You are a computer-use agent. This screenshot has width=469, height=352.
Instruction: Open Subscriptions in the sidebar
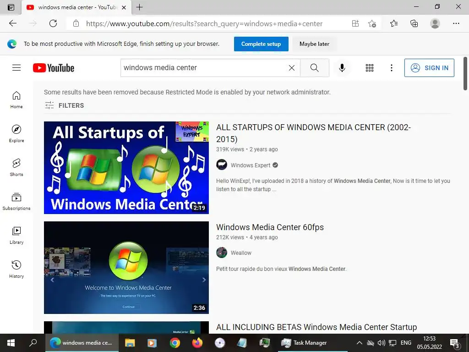[x=16, y=202]
